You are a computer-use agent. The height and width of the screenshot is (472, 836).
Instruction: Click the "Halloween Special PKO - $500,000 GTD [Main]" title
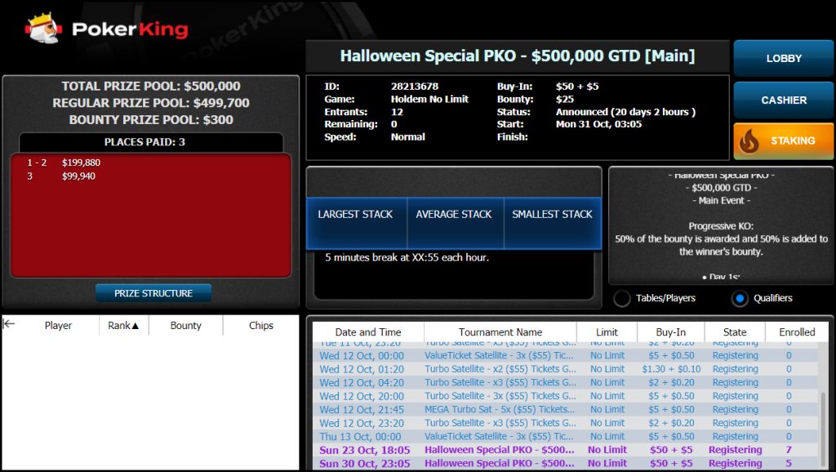click(x=517, y=56)
